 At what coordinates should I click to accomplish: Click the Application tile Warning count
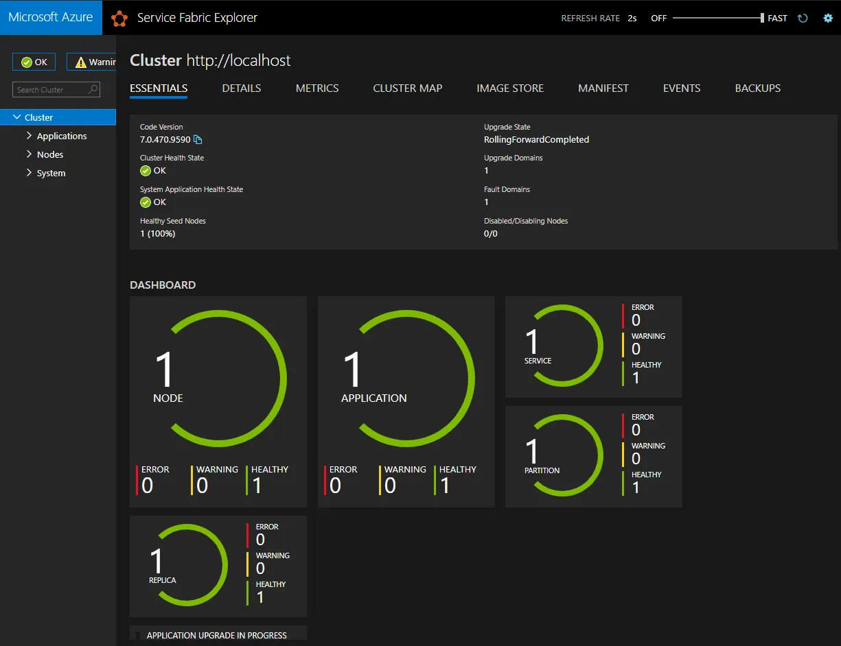point(390,486)
